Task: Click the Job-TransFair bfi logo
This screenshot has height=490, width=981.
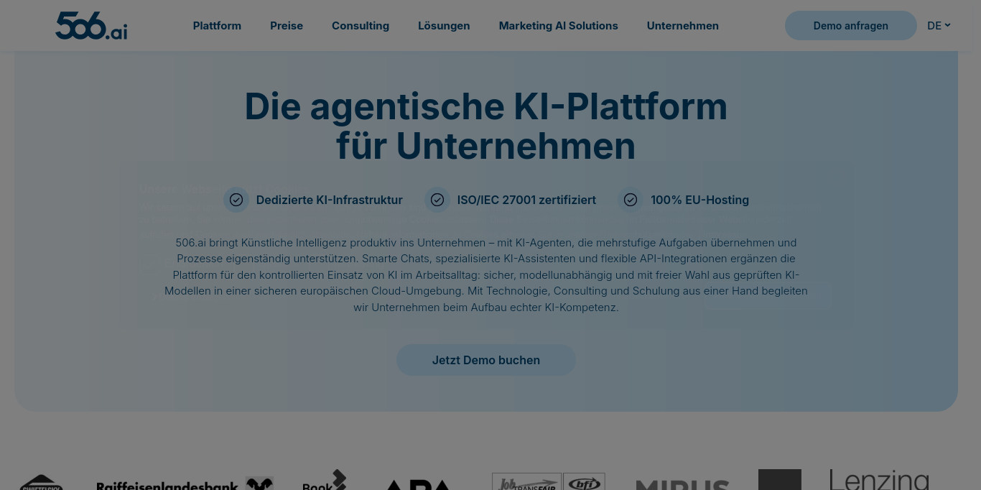Action: 549,481
